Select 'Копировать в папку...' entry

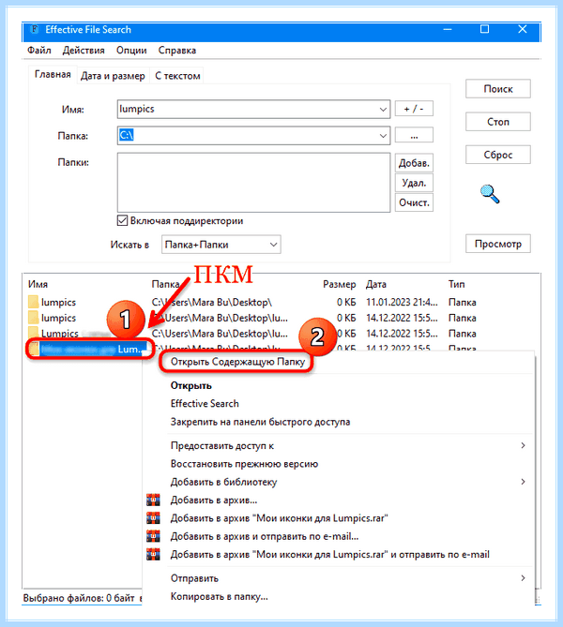[219, 597]
